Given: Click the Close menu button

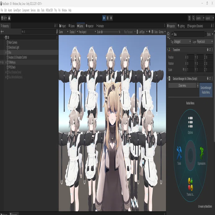Looking at the screenshot, I should (x=182, y=86).
